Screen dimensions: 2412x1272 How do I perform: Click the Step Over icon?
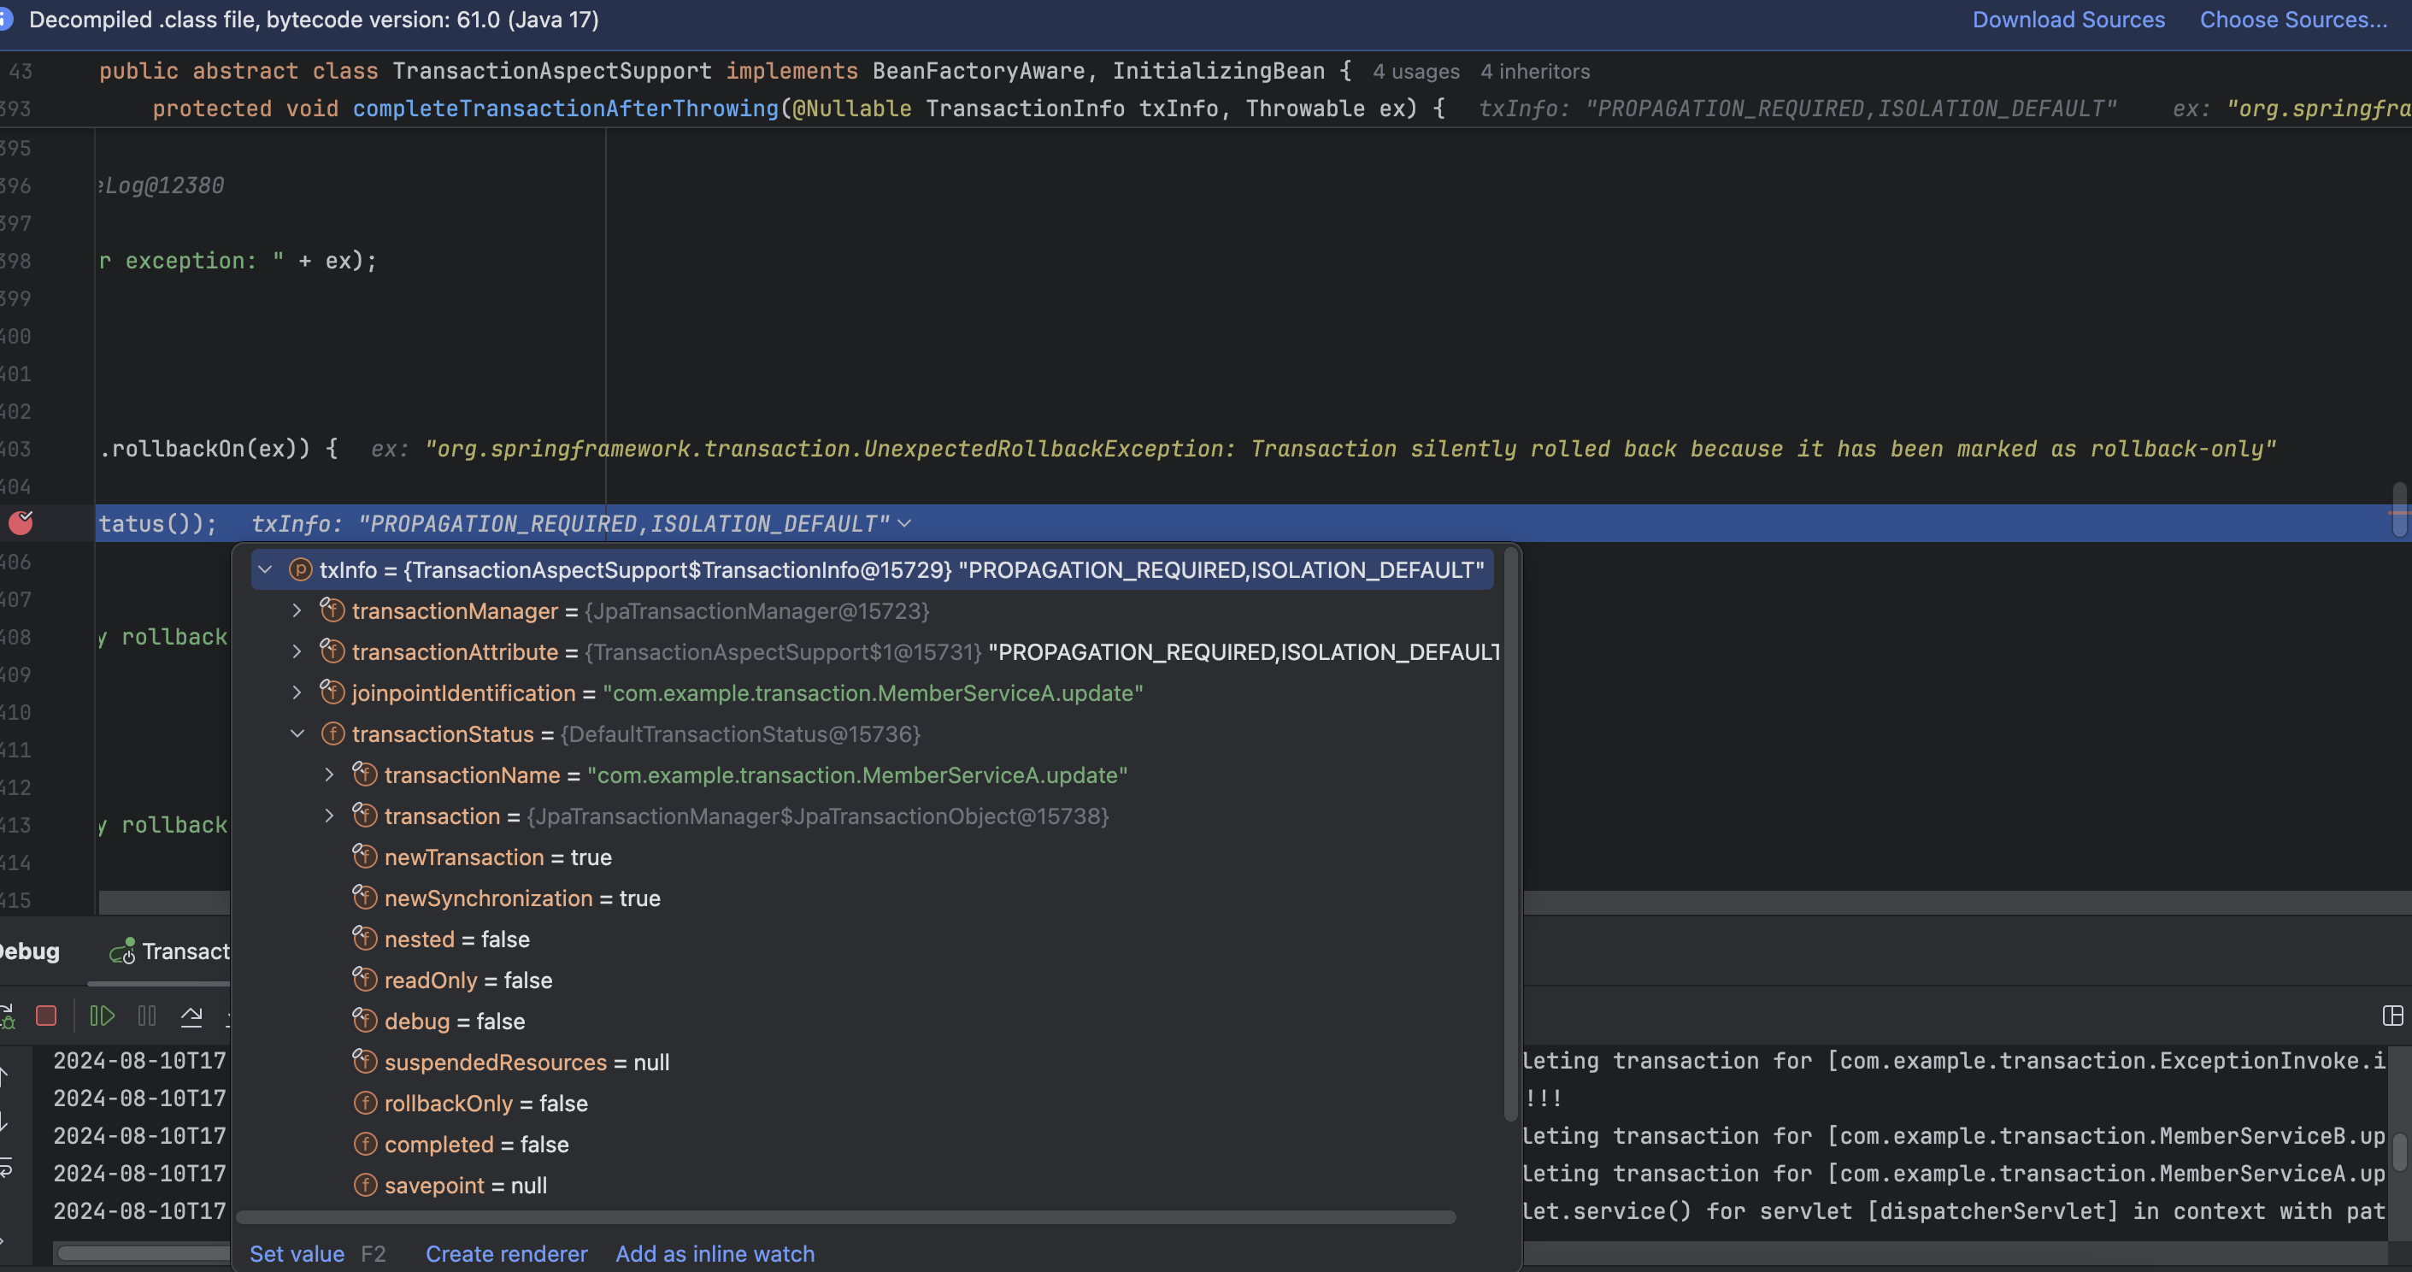point(191,1016)
